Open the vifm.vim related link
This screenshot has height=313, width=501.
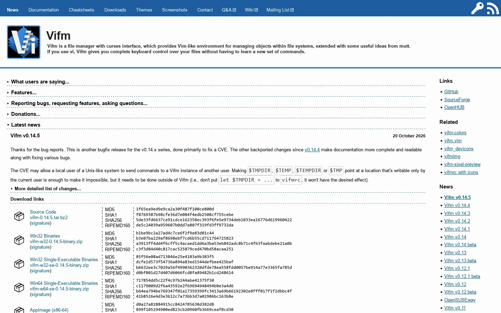[x=453, y=141]
